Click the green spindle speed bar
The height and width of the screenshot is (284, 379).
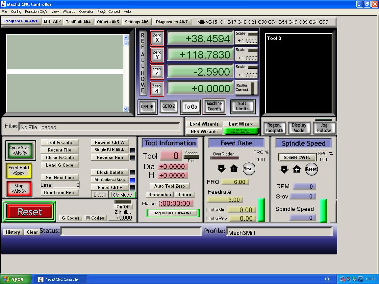pos(323,211)
